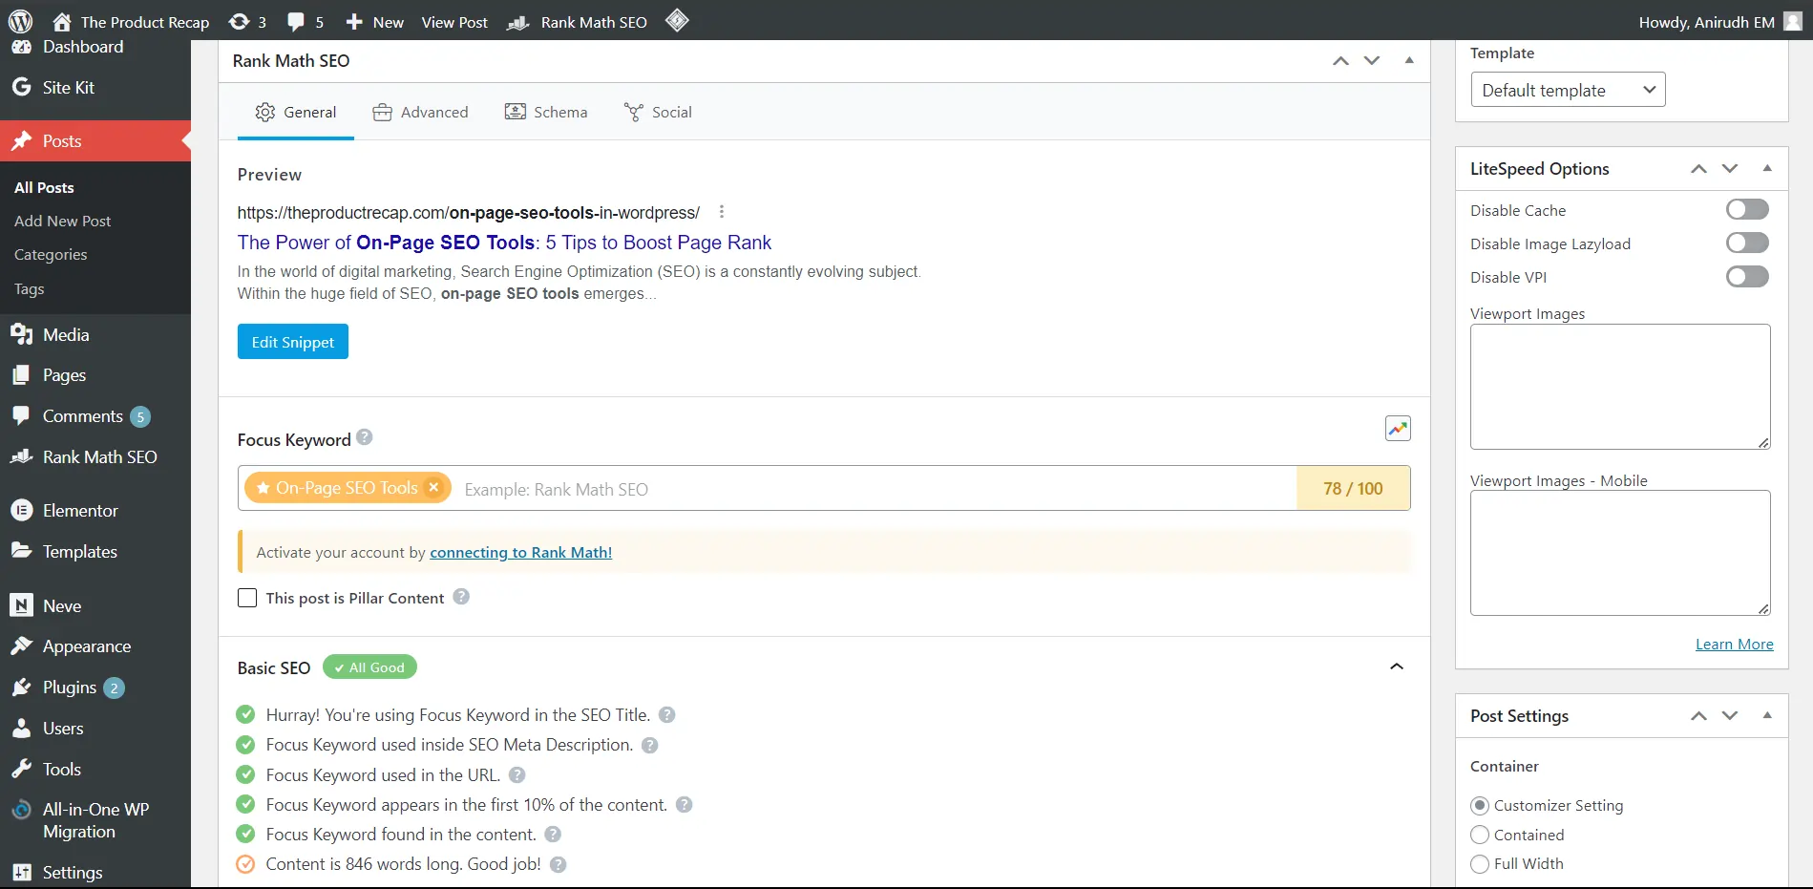Click connecting to Rank Math! link
The image size is (1813, 889).
click(x=520, y=552)
